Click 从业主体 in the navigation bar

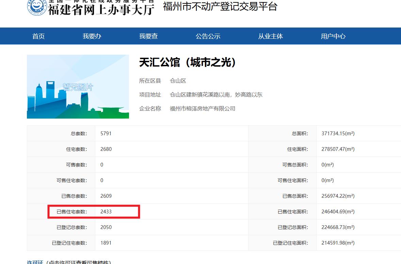coord(270,36)
